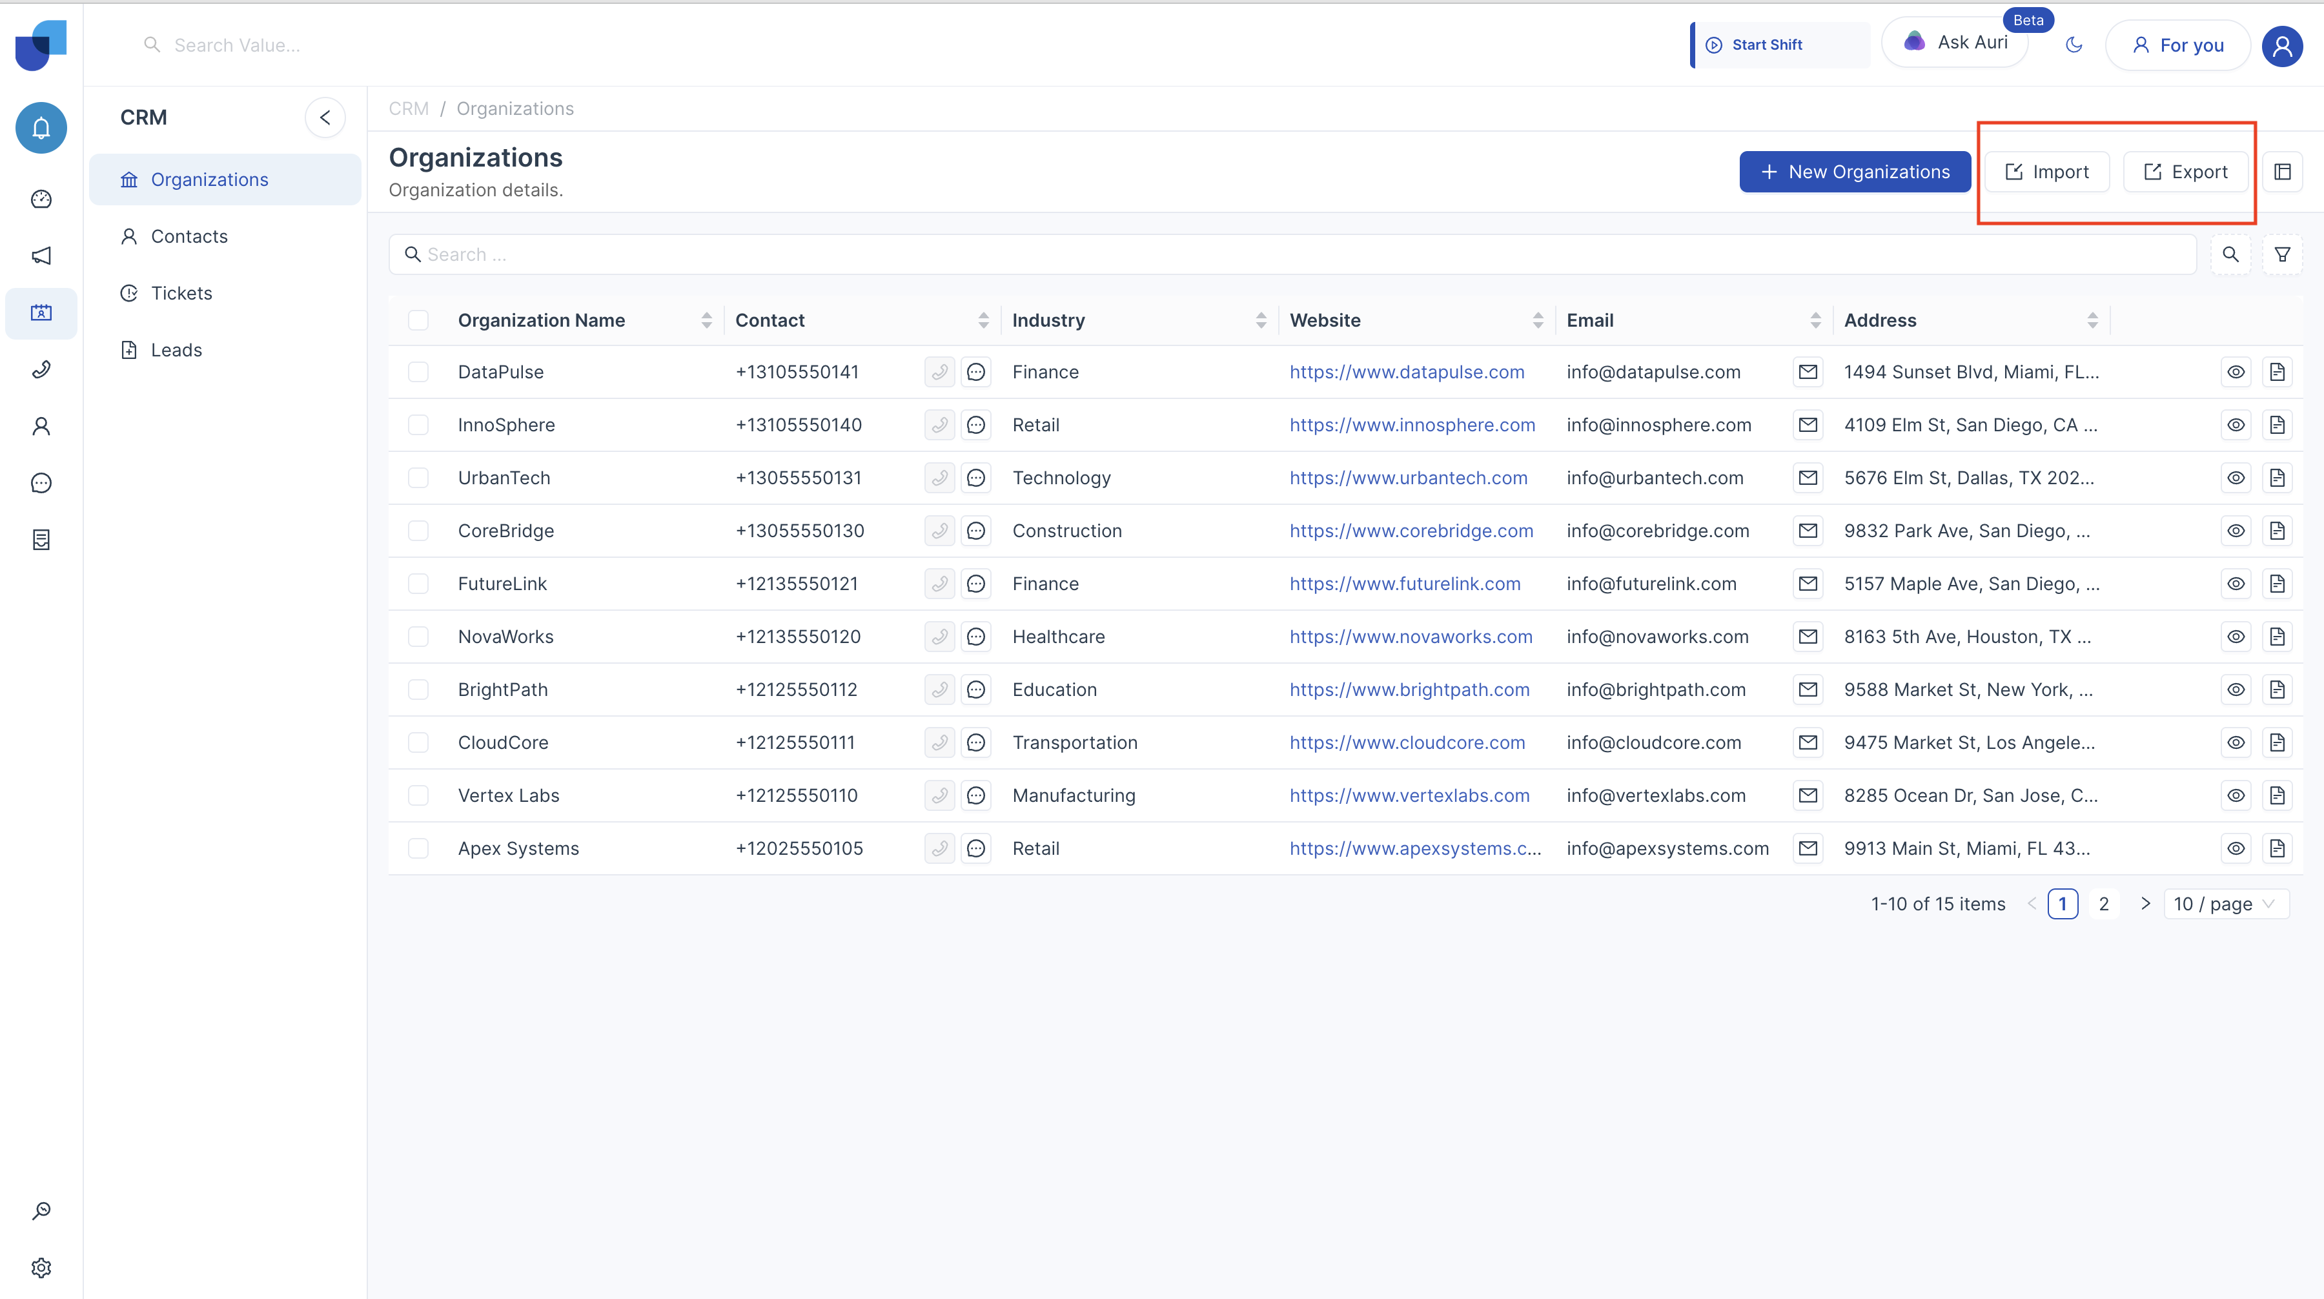Send message to InnoSphere via chat icon

[975, 425]
